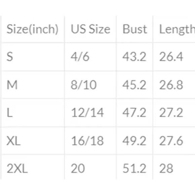This screenshot has width=195, height=195.
Task: Select the 27.6 length value
Action: 171,141
